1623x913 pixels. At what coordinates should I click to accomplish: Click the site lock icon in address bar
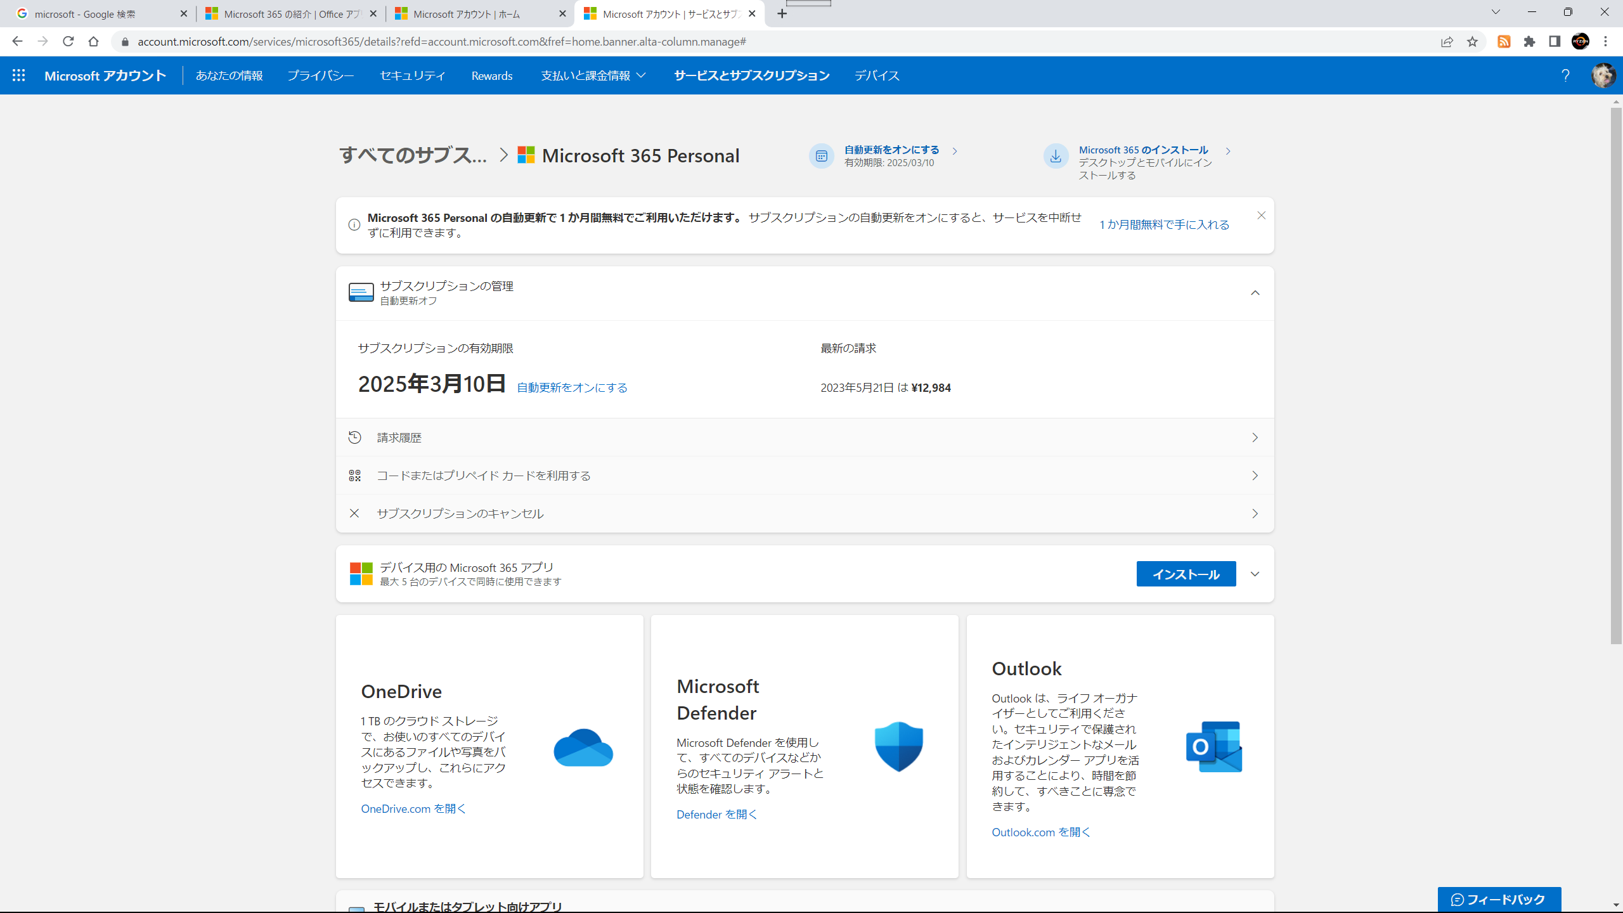coord(125,42)
